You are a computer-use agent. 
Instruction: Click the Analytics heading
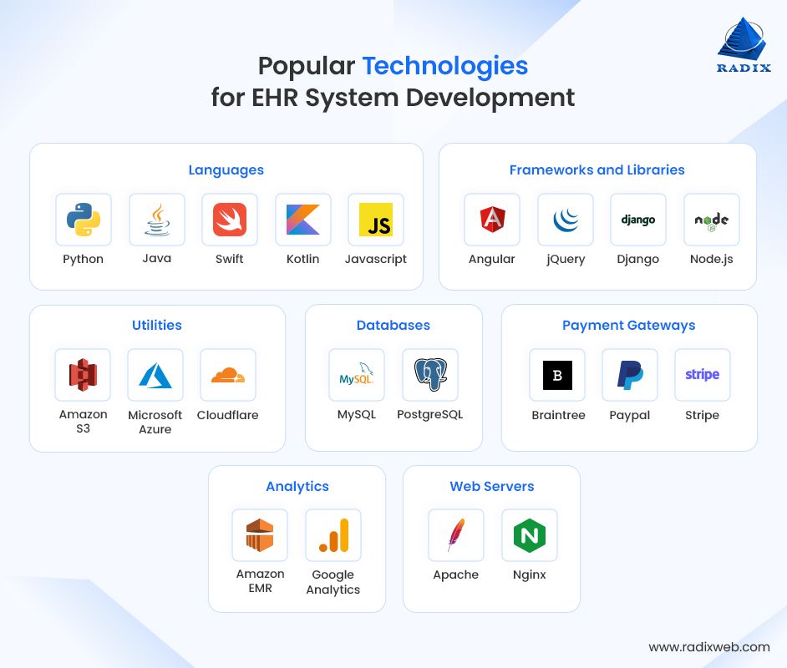297,487
